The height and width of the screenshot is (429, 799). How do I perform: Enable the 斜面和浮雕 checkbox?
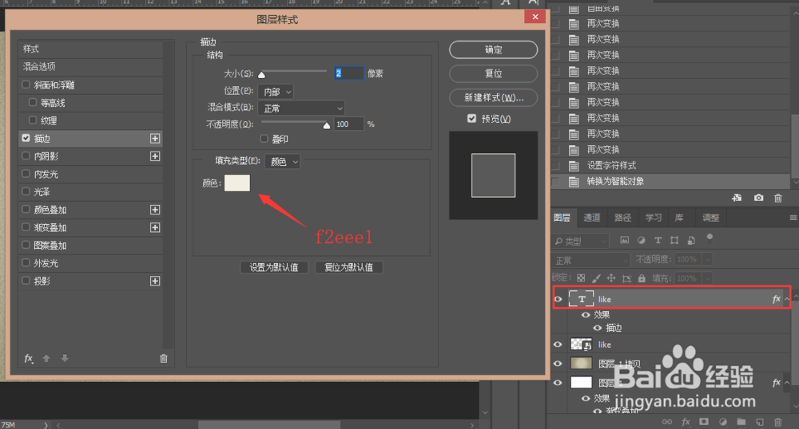point(26,85)
